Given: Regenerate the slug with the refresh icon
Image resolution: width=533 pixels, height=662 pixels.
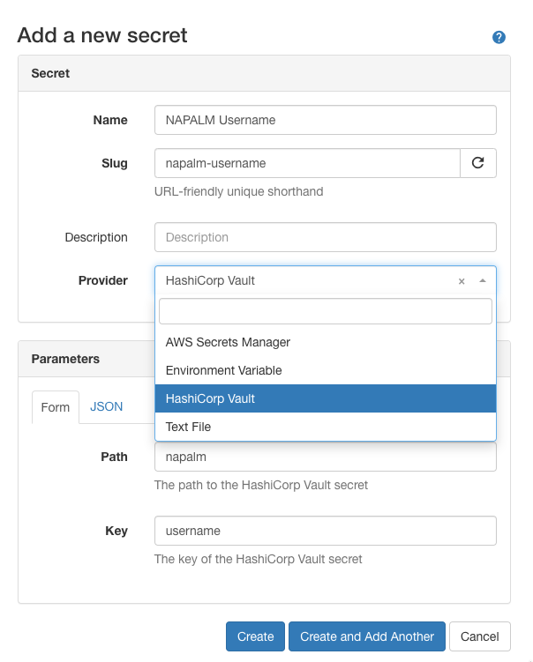Looking at the screenshot, I should 478,163.
